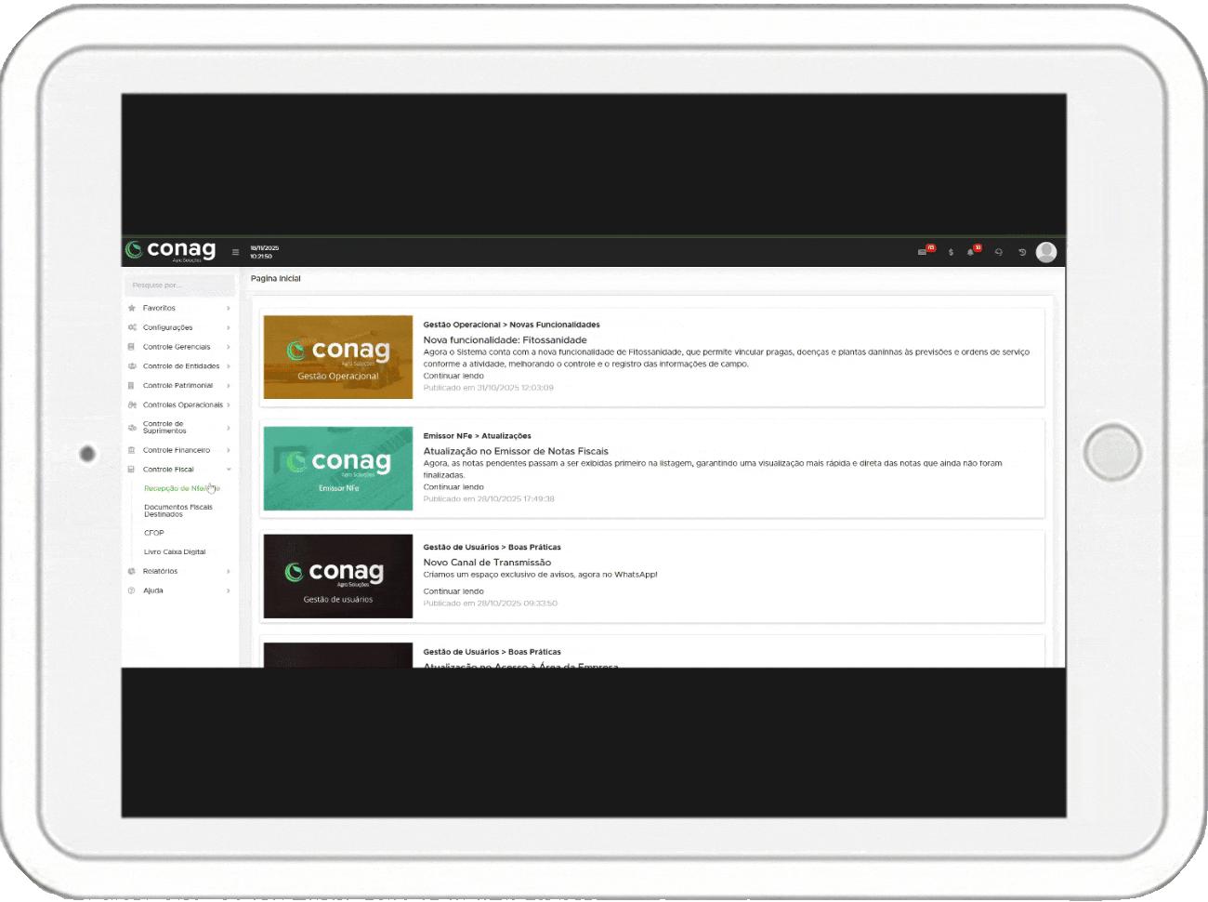Expand the Relatórios sidebar section
Image resolution: width=1208 pixels, height=902 pixels.
[178, 571]
